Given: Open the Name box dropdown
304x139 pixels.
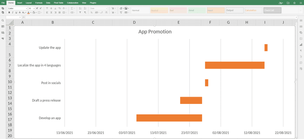Looking at the screenshot, I should (x=20, y=17).
